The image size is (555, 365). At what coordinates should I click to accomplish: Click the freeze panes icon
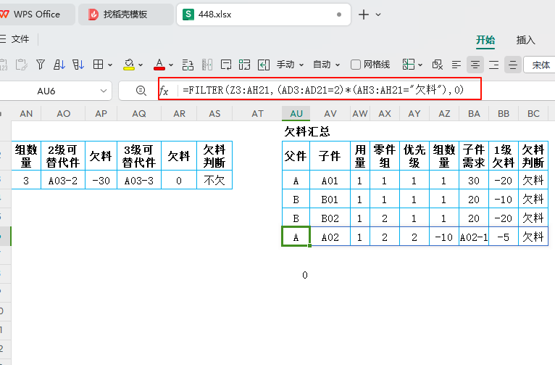click(408, 65)
